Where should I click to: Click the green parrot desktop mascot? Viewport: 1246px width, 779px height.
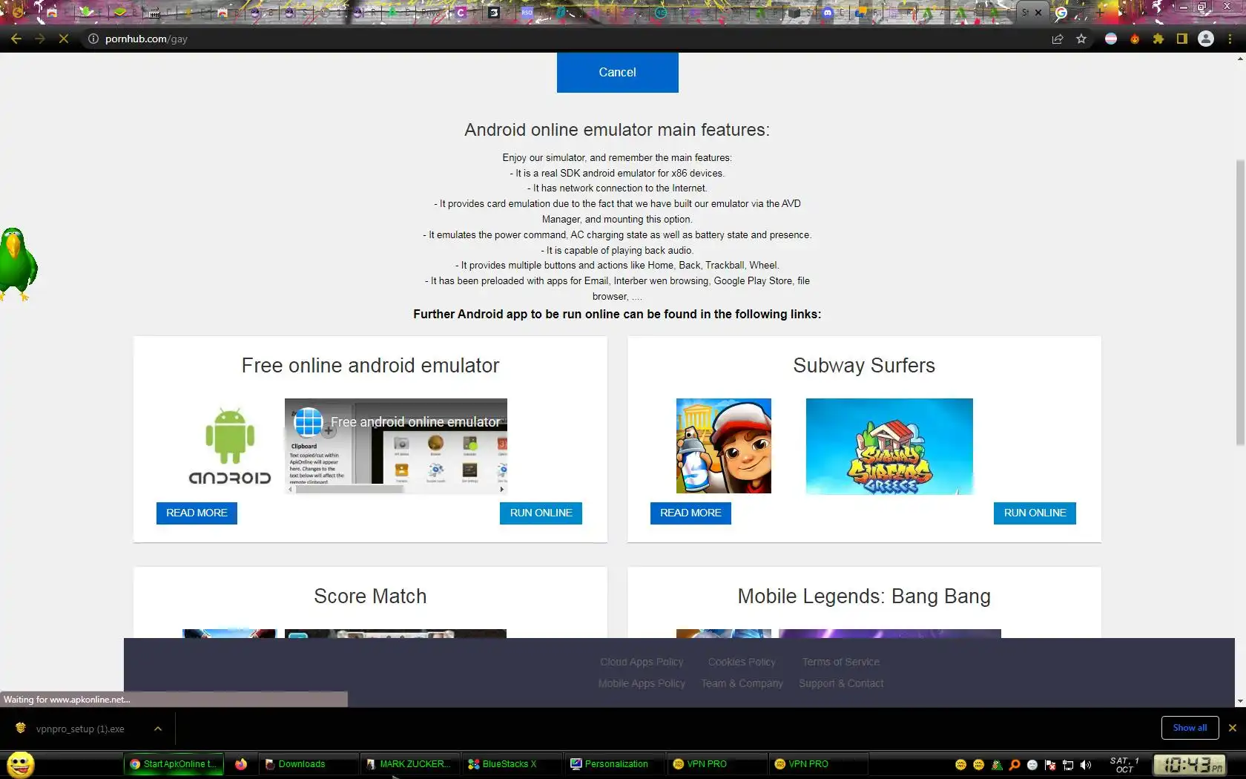point(18,264)
